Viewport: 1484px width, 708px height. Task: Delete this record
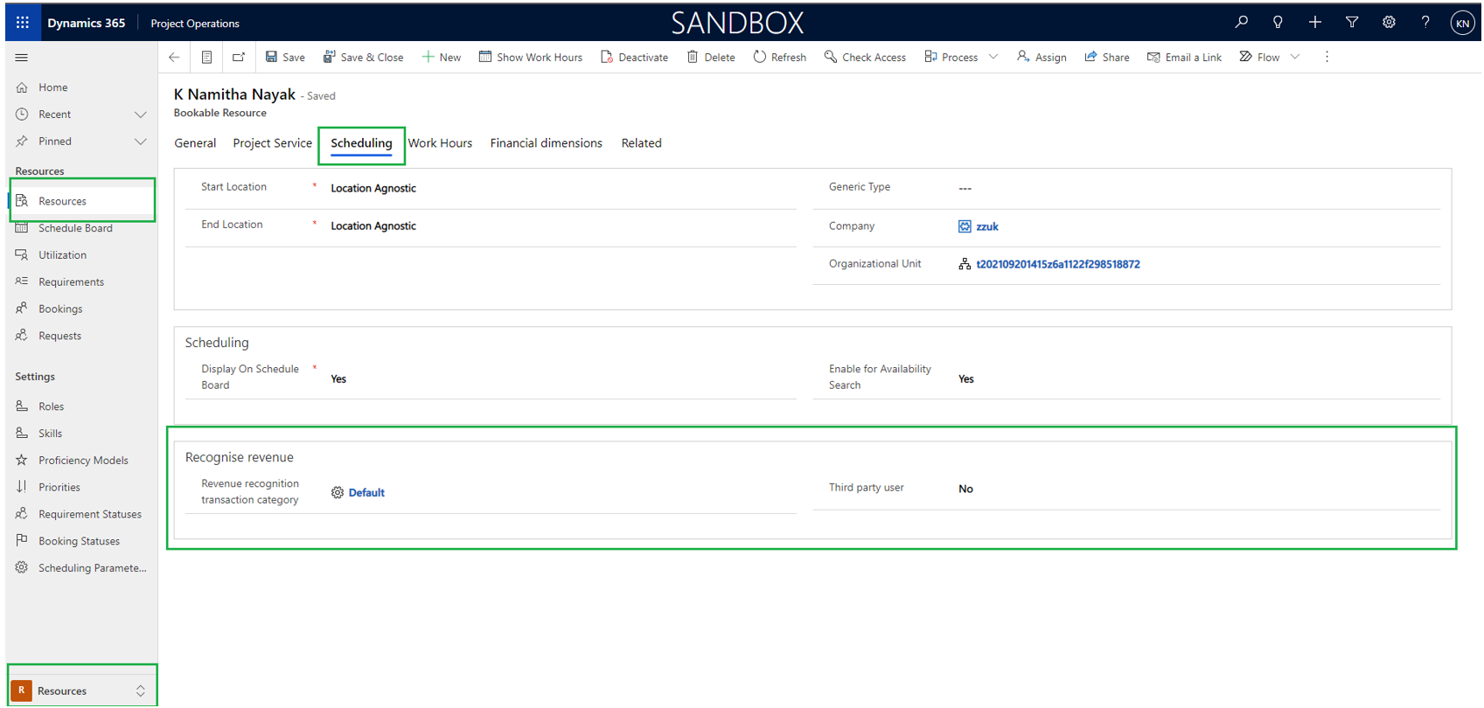[710, 58]
